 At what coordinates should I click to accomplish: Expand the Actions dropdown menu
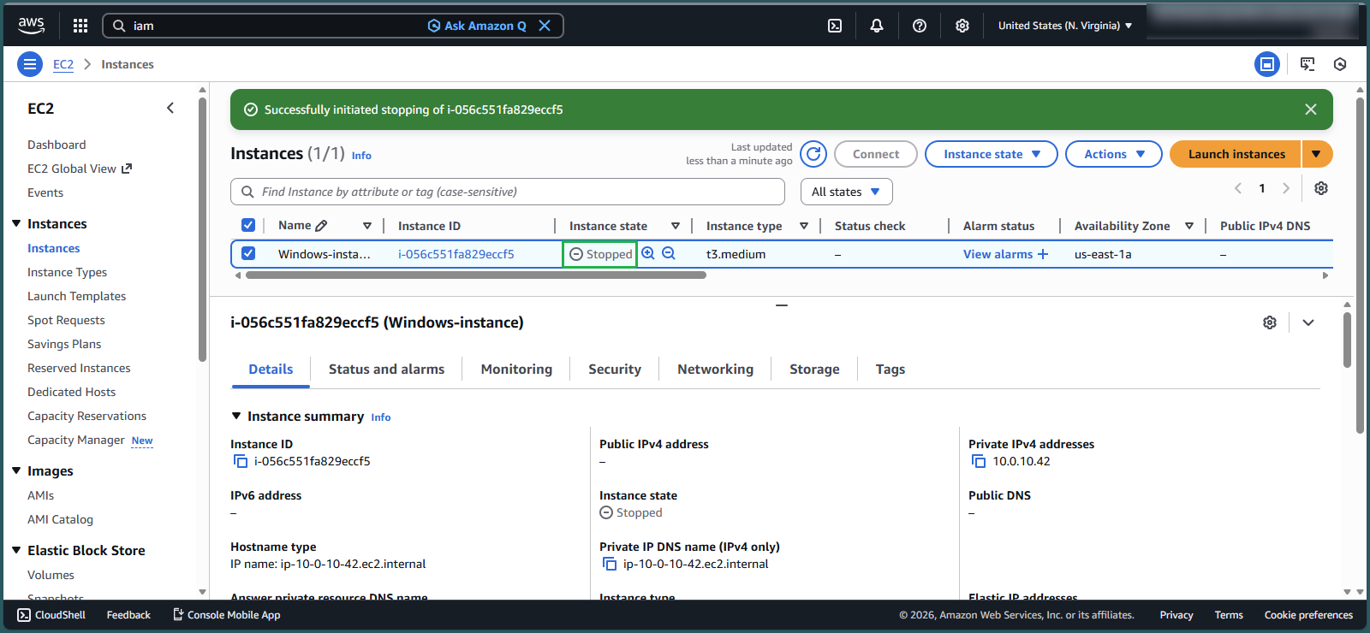point(1113,154)
